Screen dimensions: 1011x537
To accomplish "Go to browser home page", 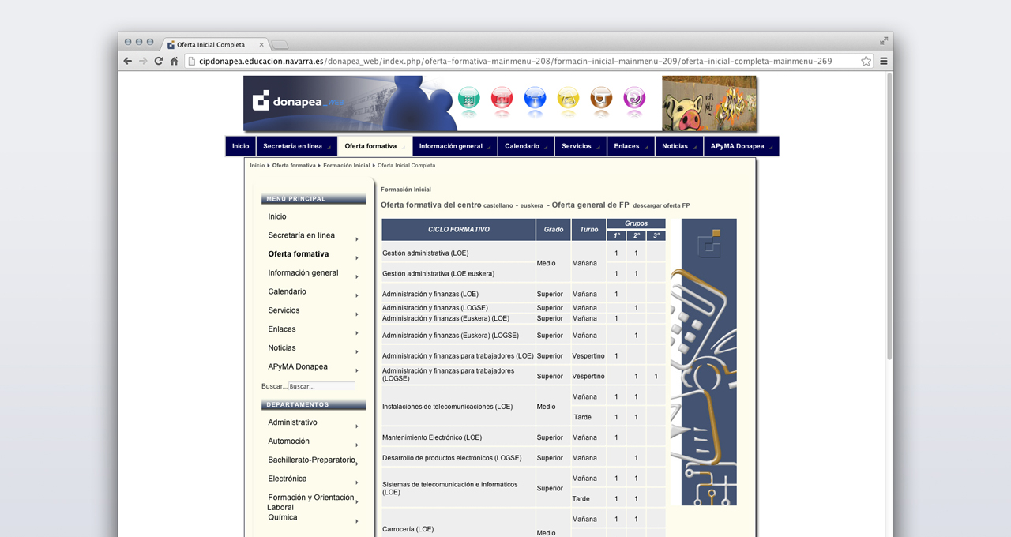I will click(x=174, y=61).
